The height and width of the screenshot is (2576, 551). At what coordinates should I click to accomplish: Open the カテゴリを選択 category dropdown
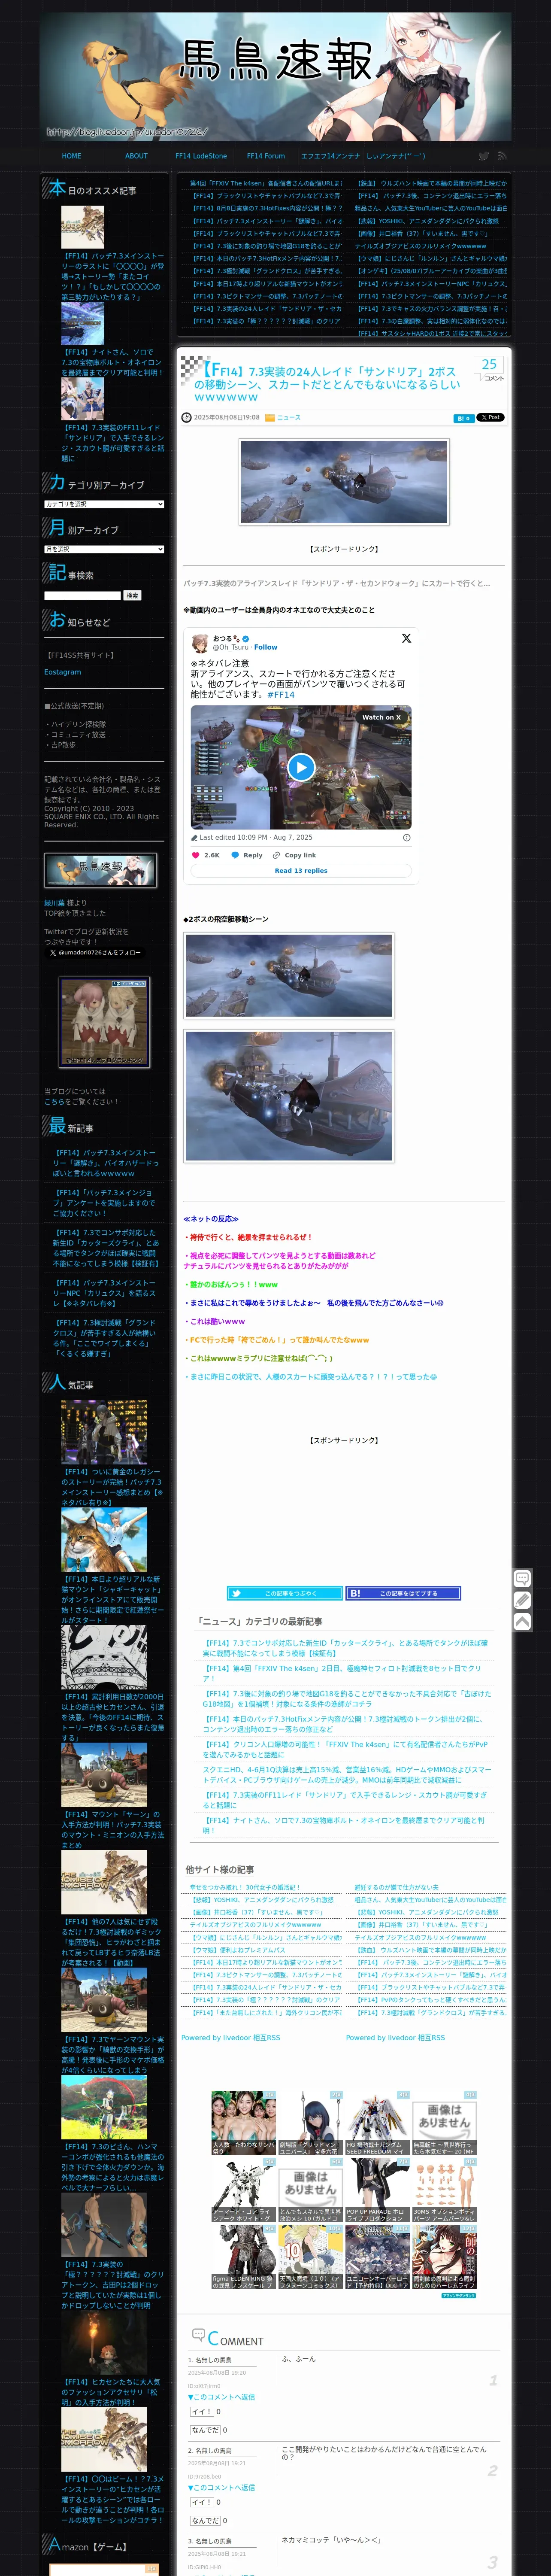point(104,504)
